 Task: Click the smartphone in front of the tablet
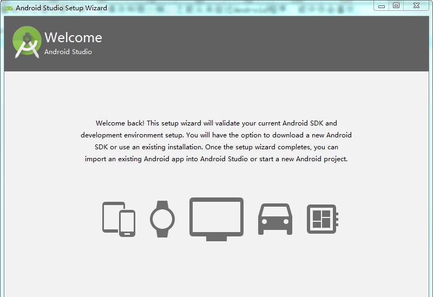[x=127, y=223]
